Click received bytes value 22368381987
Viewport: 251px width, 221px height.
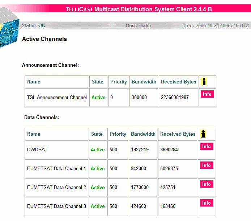(x=175, y=97)
